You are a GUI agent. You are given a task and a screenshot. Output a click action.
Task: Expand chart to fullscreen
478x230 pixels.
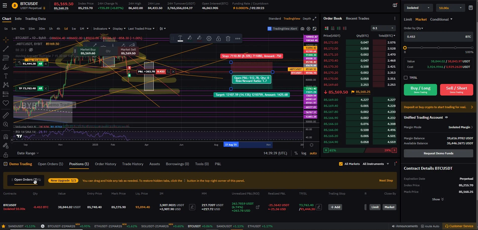(x=314, y=19)
